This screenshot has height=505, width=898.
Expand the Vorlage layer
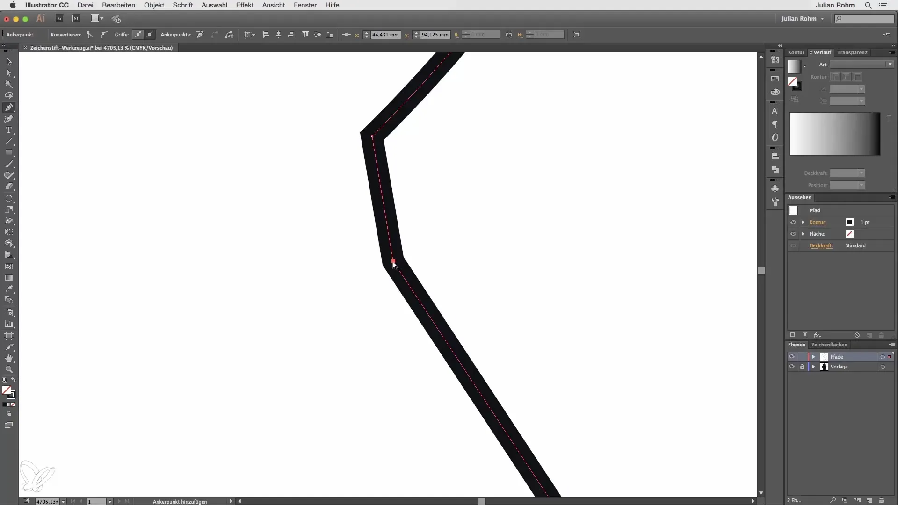point(814,367)
